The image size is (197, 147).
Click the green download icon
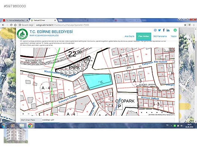coord(175,30)
